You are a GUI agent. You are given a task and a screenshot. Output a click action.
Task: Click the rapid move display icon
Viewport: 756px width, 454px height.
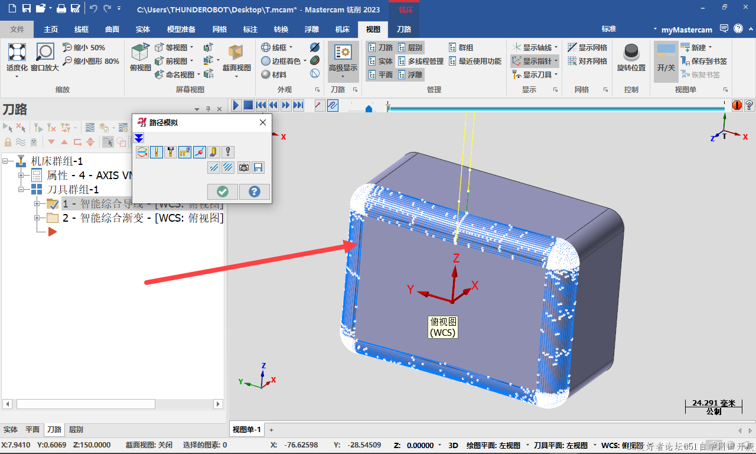(x=185, y=152)
